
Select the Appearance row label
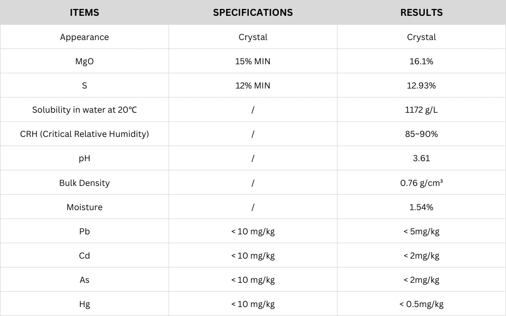(84, 37)
